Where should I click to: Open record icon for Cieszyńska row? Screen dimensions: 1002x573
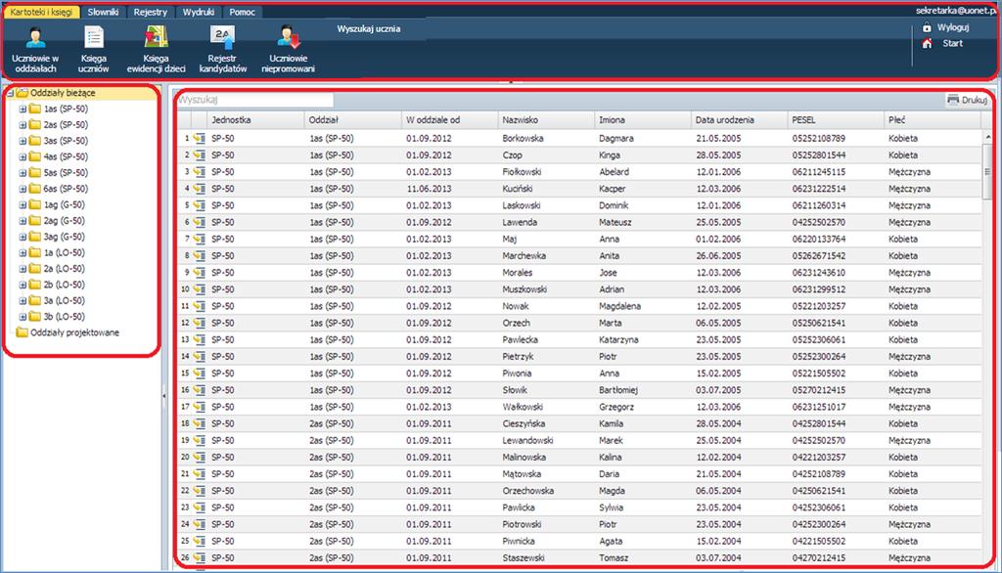(200, 423)
